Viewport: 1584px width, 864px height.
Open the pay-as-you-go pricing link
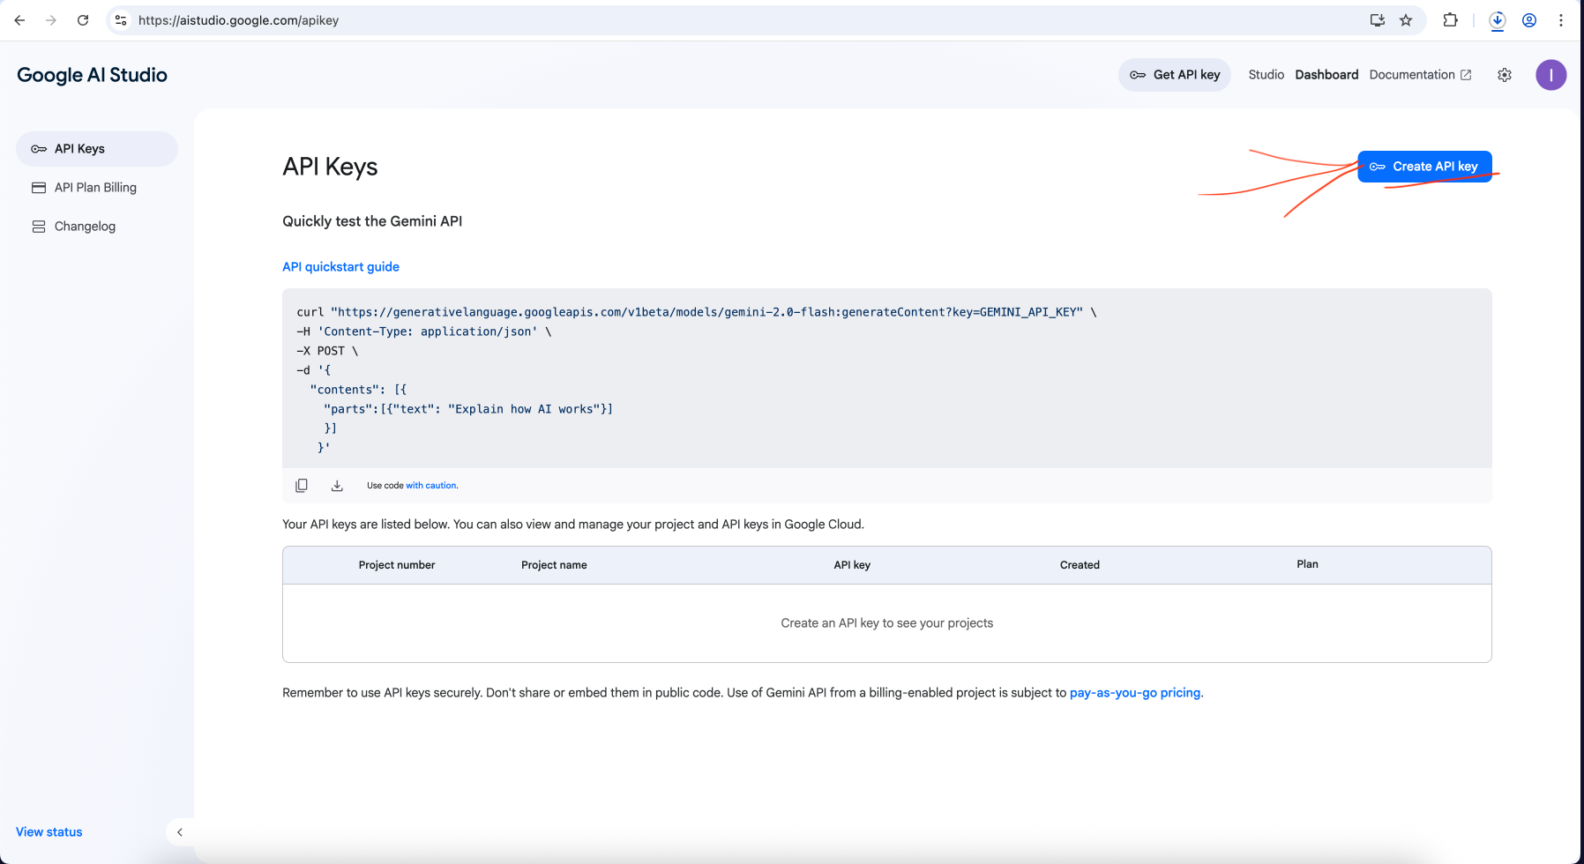(x=1135, y=693)
